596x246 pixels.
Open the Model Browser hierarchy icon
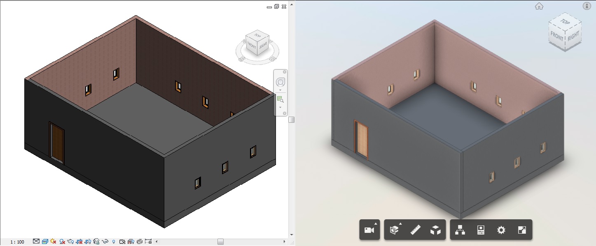coord(460,230)
